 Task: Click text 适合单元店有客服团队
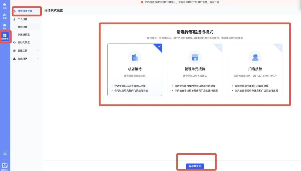click(195, 76)
